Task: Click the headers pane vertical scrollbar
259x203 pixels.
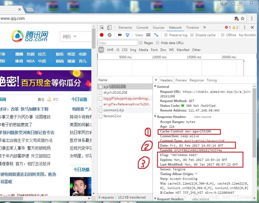Action: coord(254,122)
